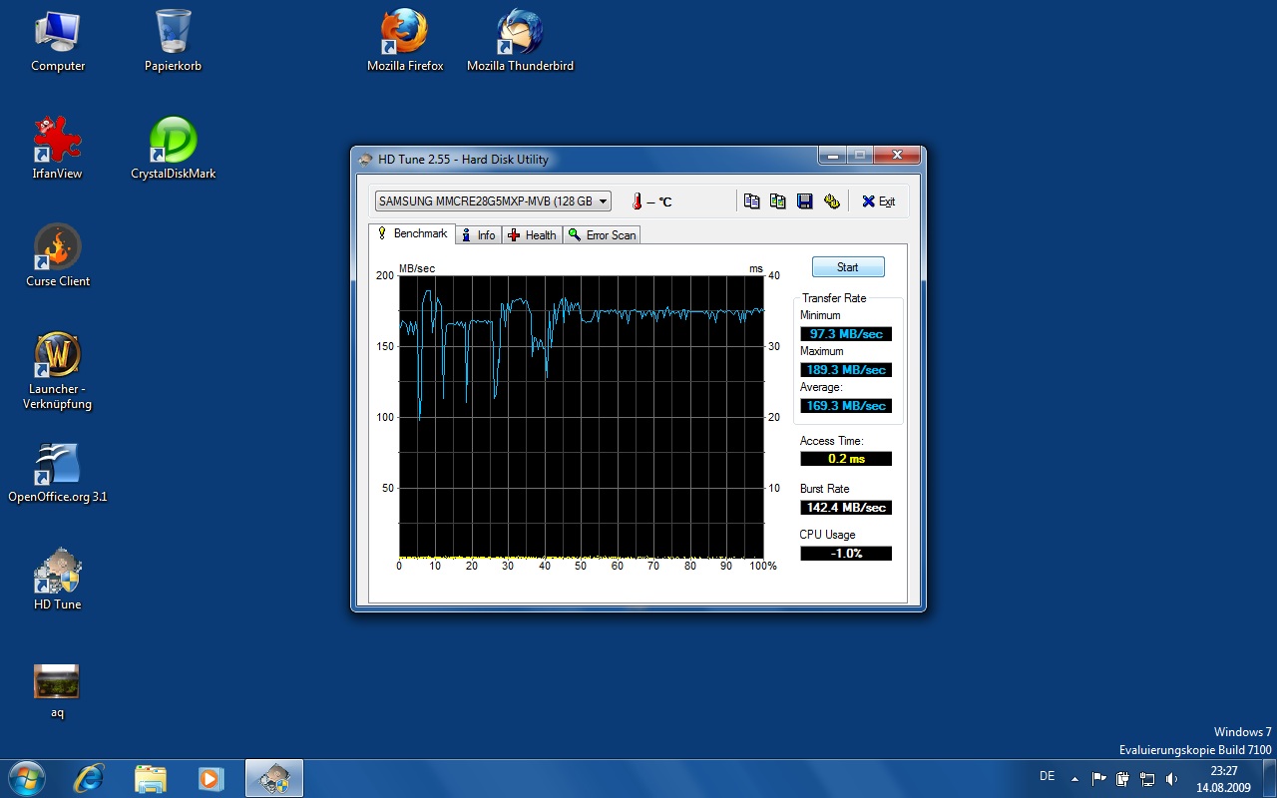
Task: Click the Show Desktop strip beside the clock
Action: [1269, 778]
